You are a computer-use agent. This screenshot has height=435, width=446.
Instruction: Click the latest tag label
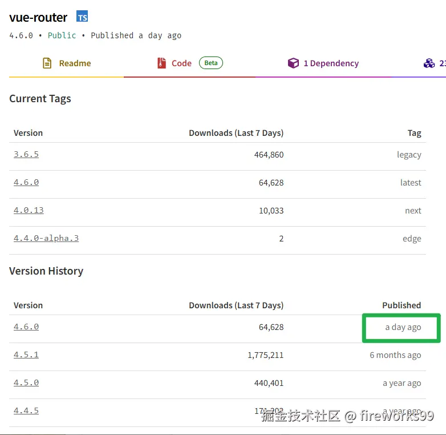coord(411,183)
